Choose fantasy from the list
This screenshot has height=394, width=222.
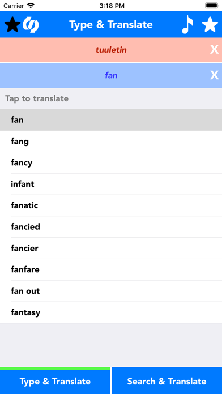tap(111, 312)
